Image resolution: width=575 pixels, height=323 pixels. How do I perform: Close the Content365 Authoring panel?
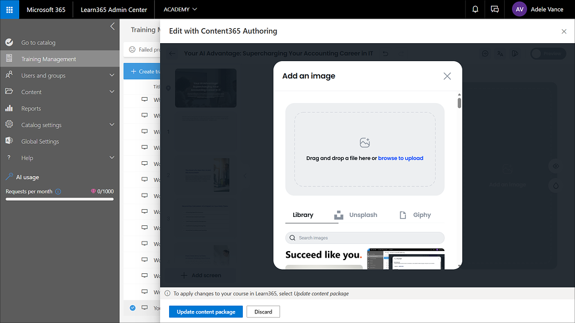[x=564, y=31]
